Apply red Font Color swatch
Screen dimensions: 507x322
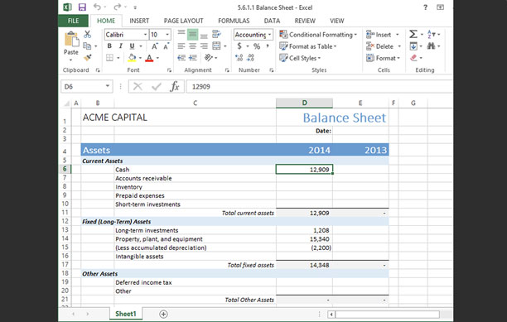[x=149, y=58]
